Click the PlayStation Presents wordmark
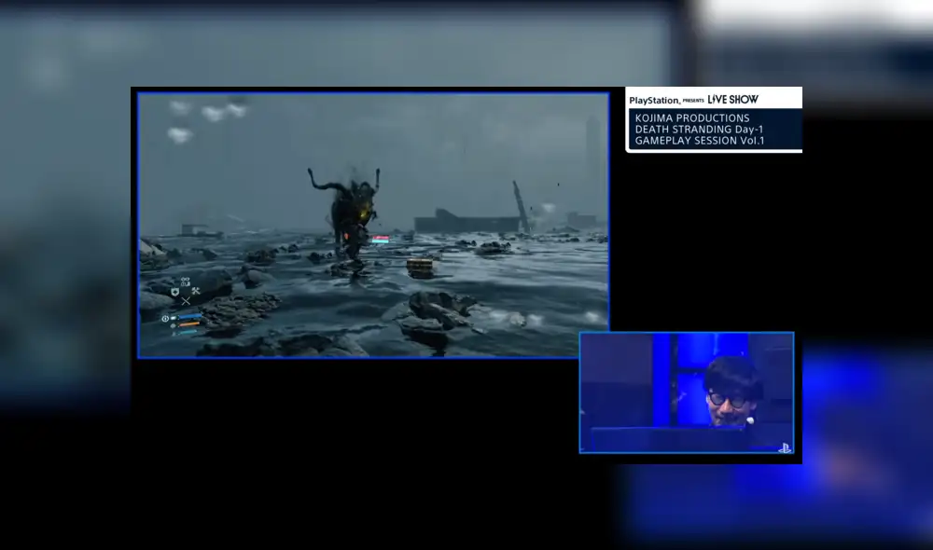933x550 pixels. (x=653, y=100)
